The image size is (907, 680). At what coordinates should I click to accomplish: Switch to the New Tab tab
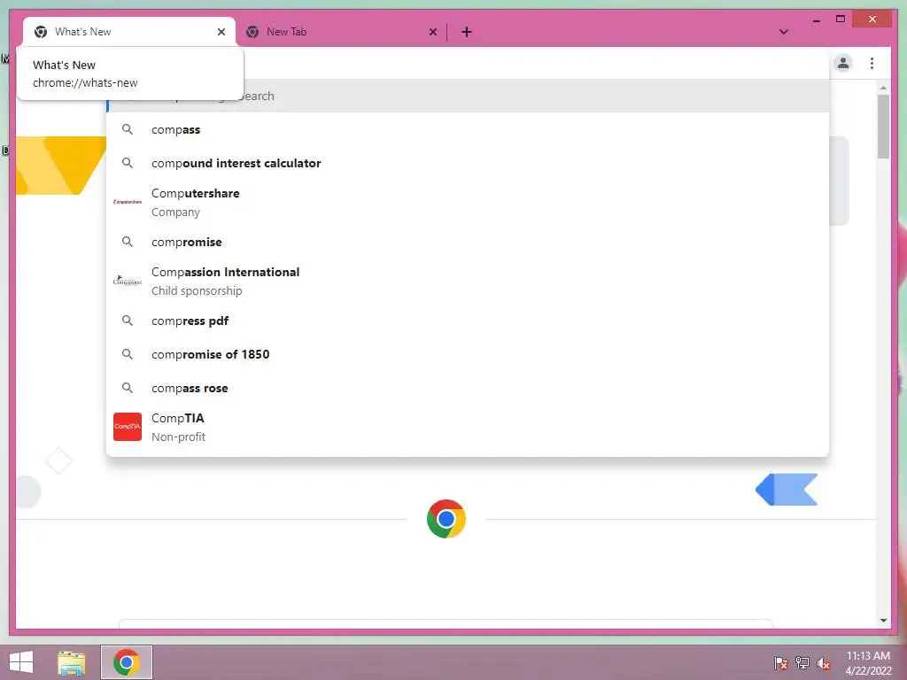click(x=341, y=32)
